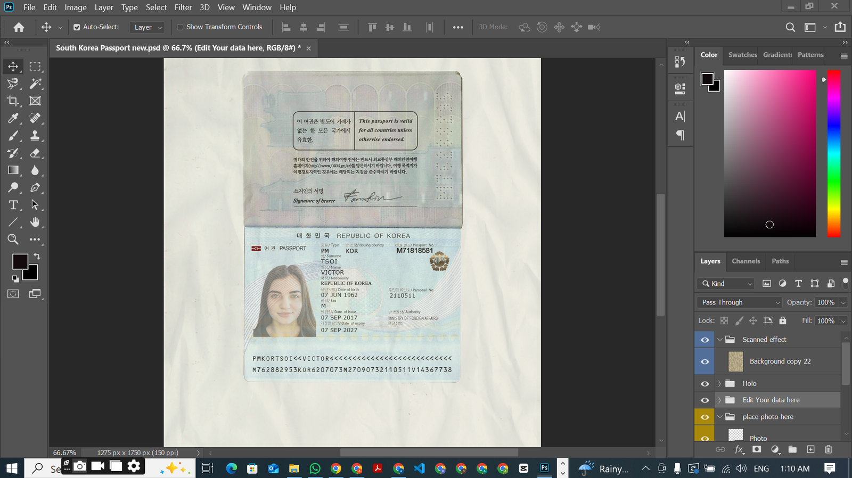Pick the Dodge tool

(x=13, y=187)
